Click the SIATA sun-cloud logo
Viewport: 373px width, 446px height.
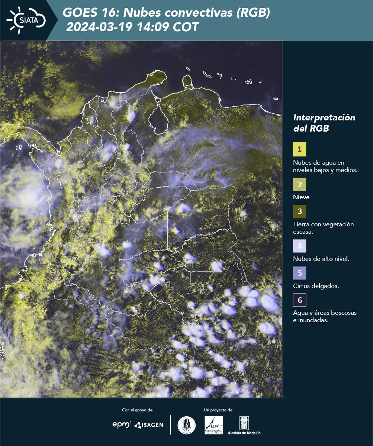point(26,20)
